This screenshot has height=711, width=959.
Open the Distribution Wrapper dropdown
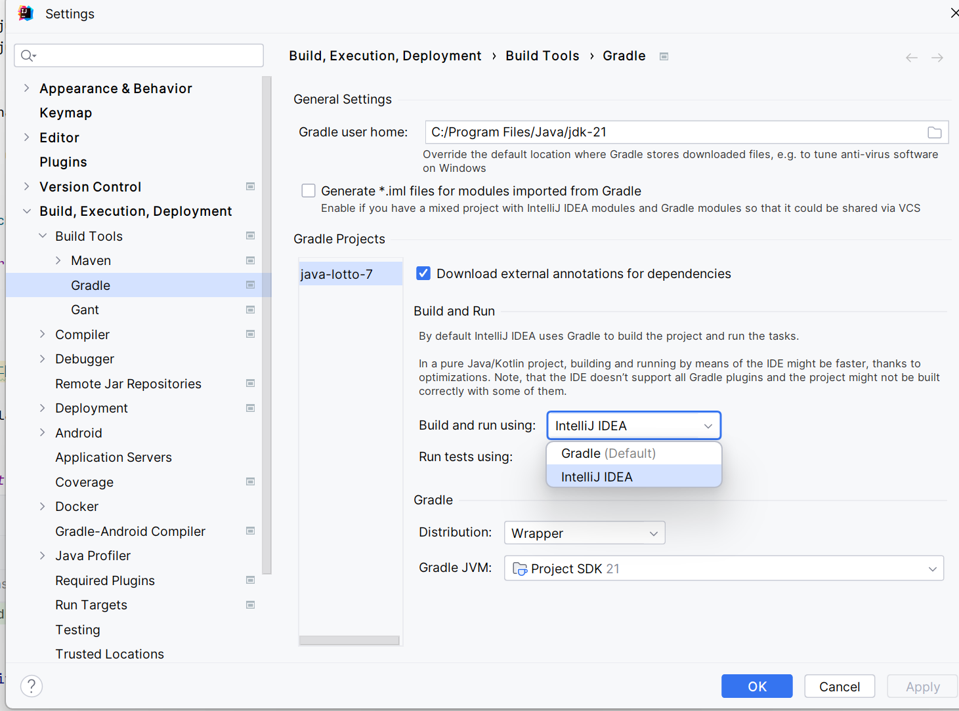(584, 533)
